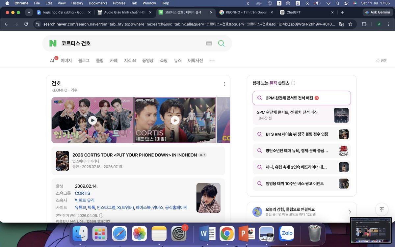The width and height of the screenshot is (395, 247).
Task: Open site information icon in address bar
Action: pos(38,24)
